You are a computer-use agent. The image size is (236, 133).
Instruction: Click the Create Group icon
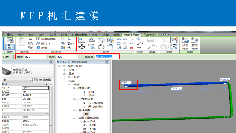[174, 40]
